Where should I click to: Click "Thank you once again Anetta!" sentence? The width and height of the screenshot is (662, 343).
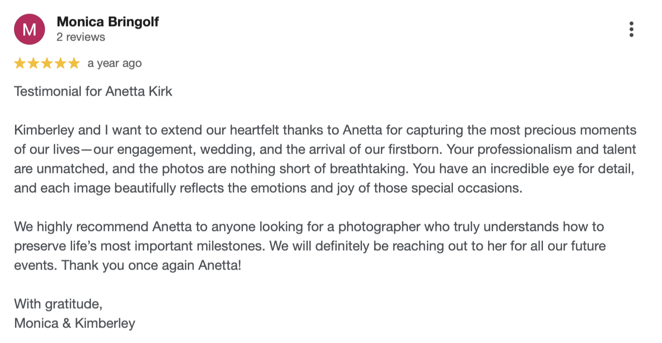point(151,265)
